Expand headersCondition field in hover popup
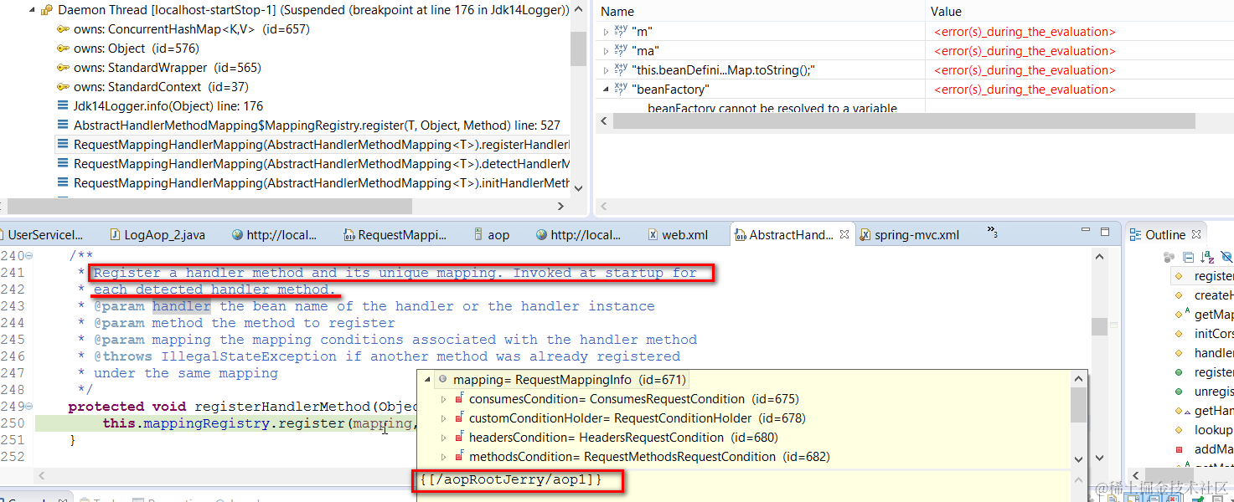The image size is (1234, 502). (x=444, y=438)
